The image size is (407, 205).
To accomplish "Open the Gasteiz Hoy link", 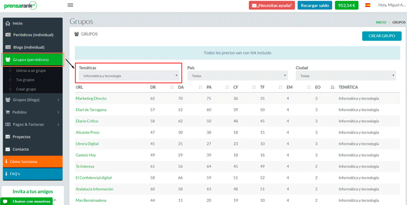I will (x=86, y=155).
